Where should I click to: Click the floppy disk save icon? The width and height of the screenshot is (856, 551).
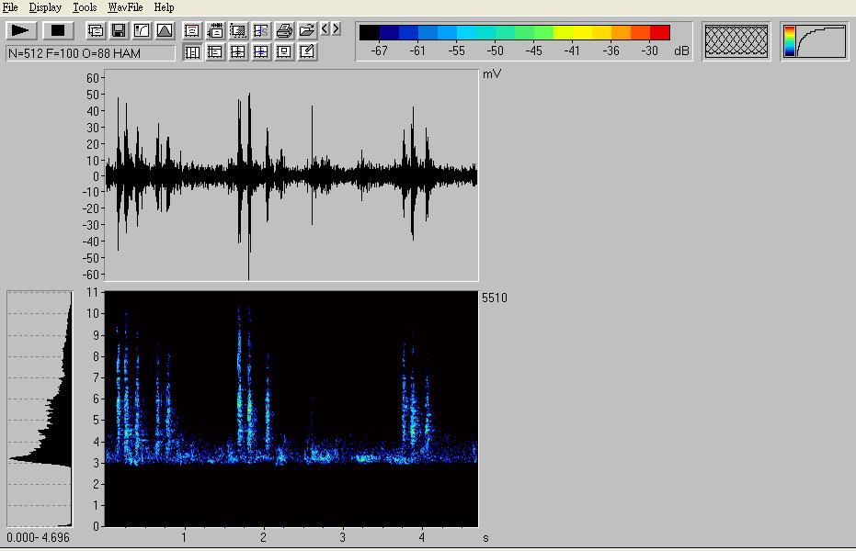click(119, 30)
